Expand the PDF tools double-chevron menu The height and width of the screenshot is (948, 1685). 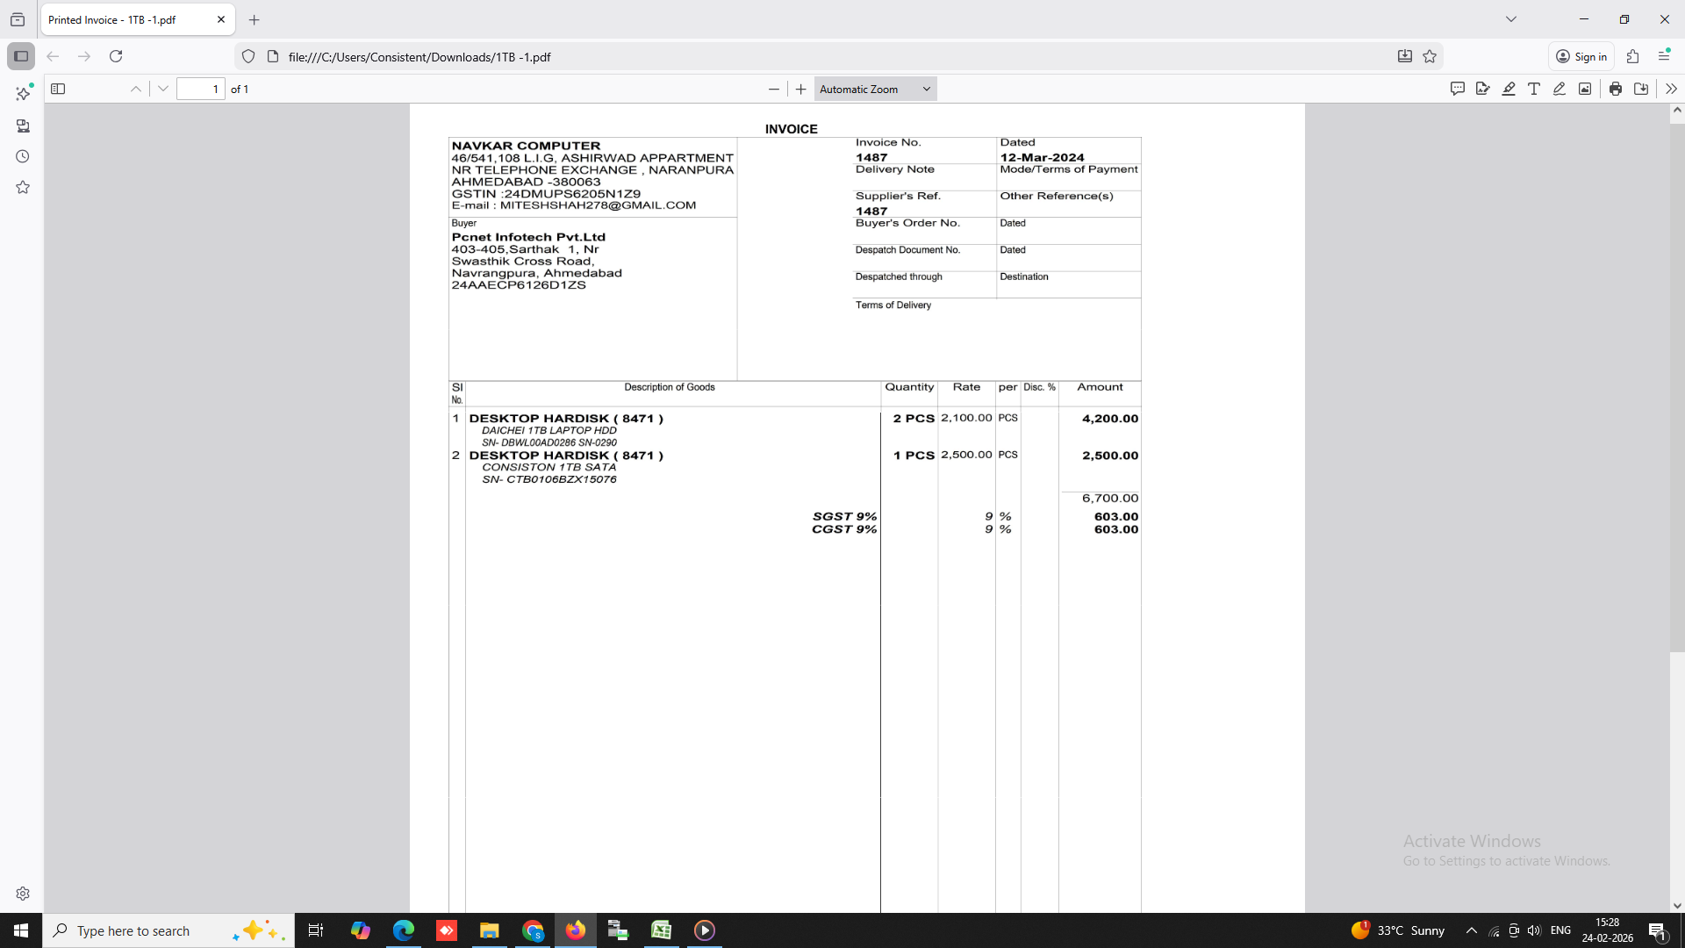tap(1671, 89)
